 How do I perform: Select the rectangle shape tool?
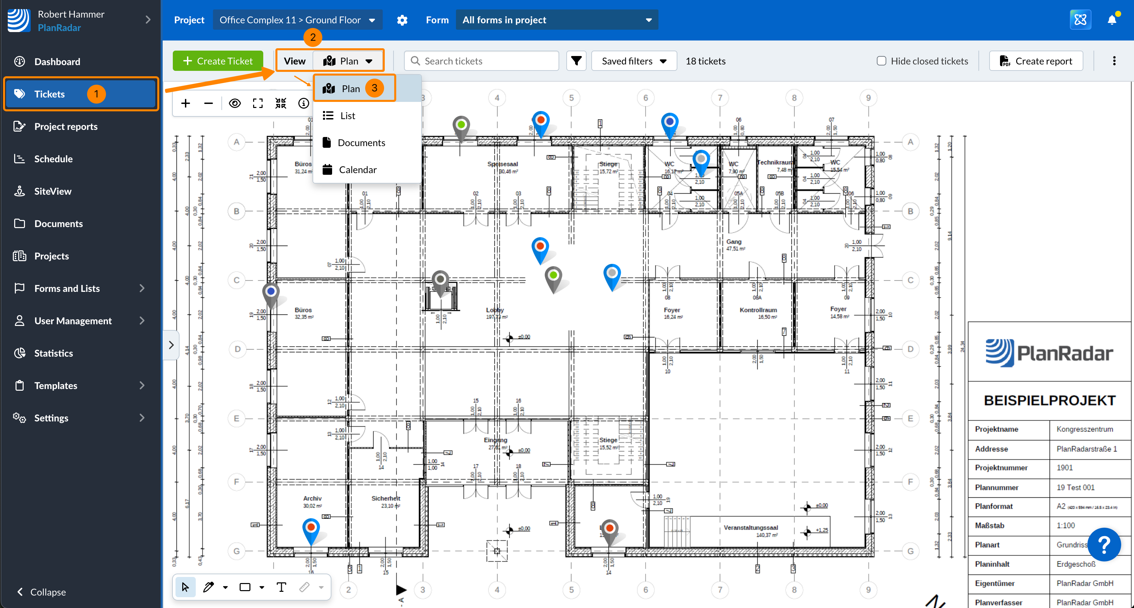(245, 587)
